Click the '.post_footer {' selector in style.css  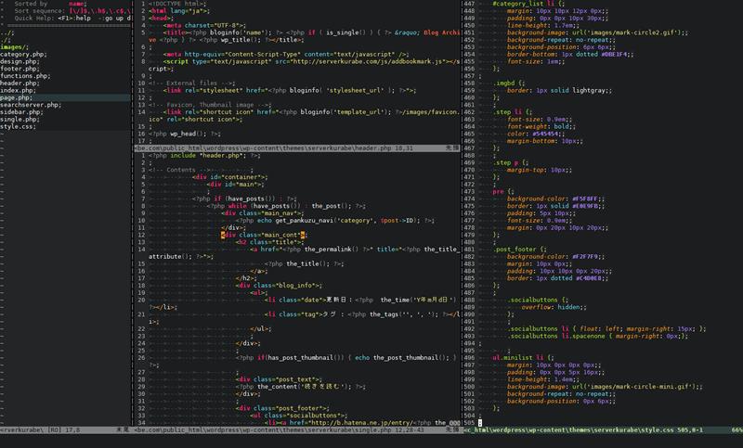[x=519, y=250]
